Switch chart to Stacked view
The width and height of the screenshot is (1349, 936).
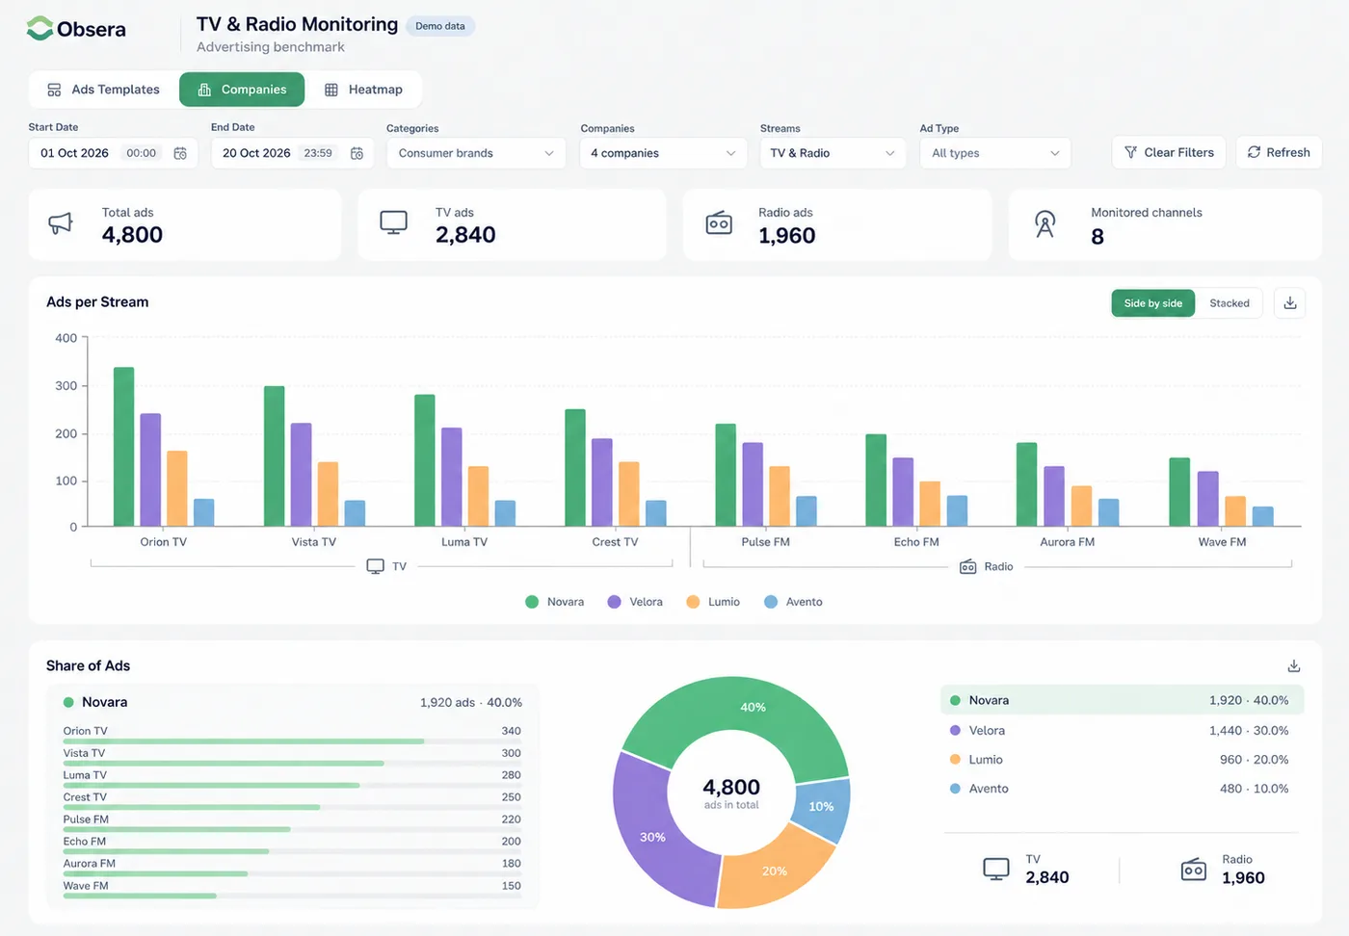[1230, 303]
